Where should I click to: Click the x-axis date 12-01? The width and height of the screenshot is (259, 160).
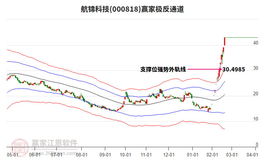pyautogui.click(x=169, y=155)
